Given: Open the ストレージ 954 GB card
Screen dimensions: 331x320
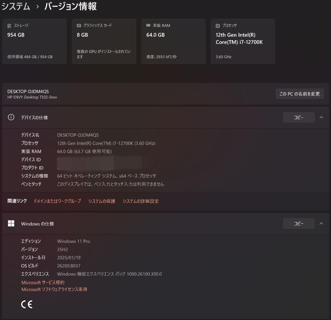Looking at the screenshot, I should (35, 41).
